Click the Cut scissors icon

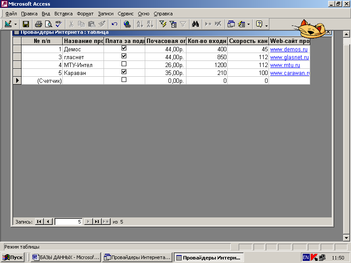click(71, 24)
